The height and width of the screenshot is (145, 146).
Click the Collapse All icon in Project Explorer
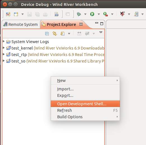pos(47,34)
